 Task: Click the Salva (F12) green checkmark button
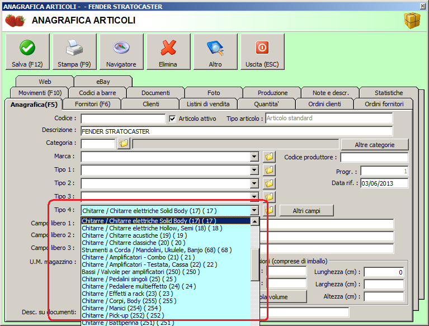[27, 51]
